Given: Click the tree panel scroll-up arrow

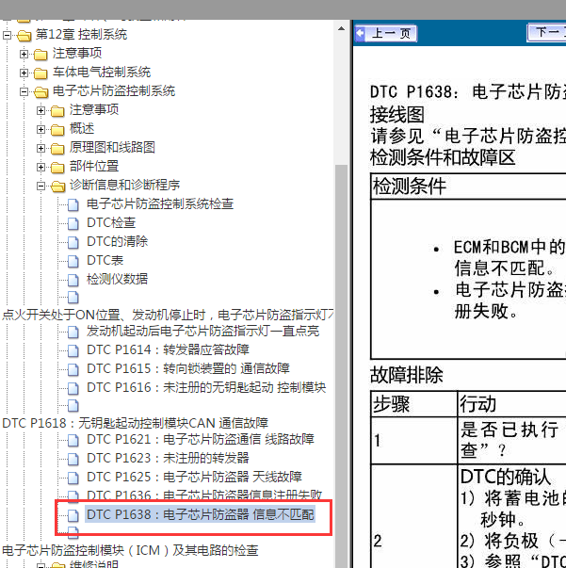Looking at the screenshot, I should (x=341, y=28).
